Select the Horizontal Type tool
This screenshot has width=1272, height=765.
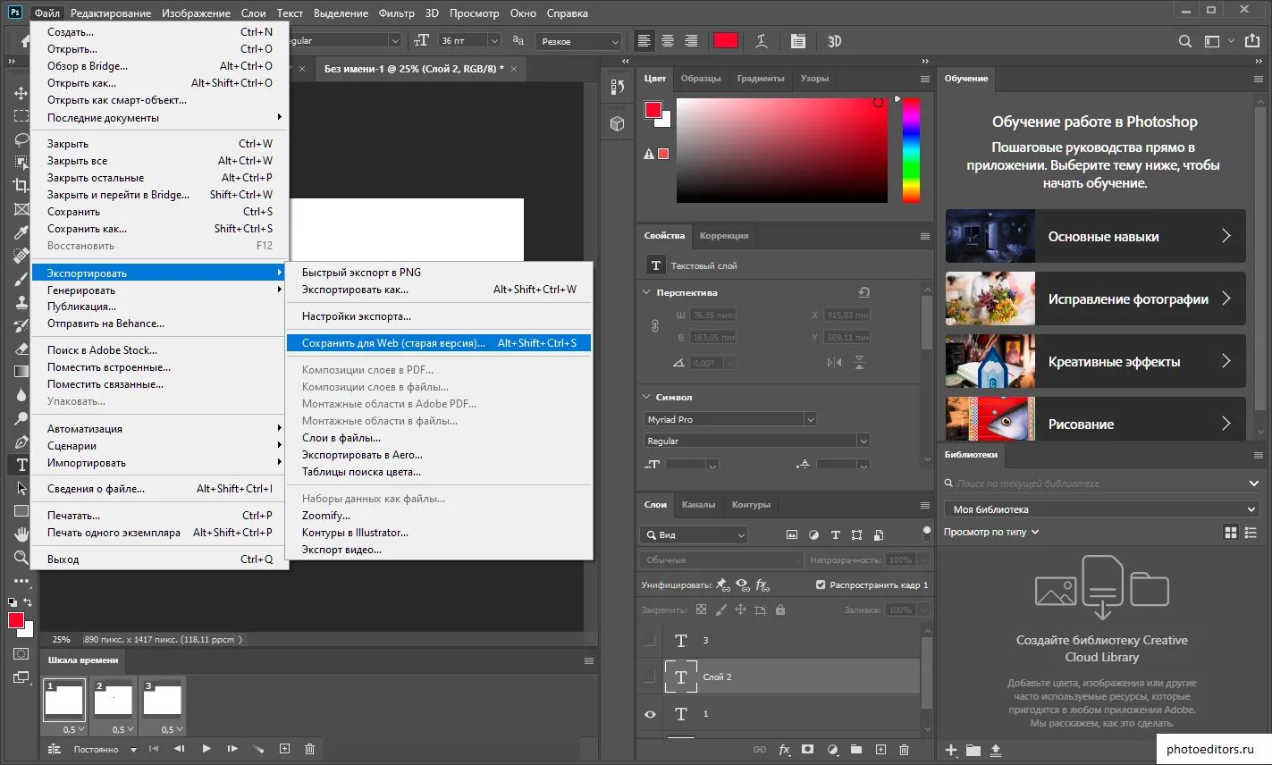click(21, 465)
